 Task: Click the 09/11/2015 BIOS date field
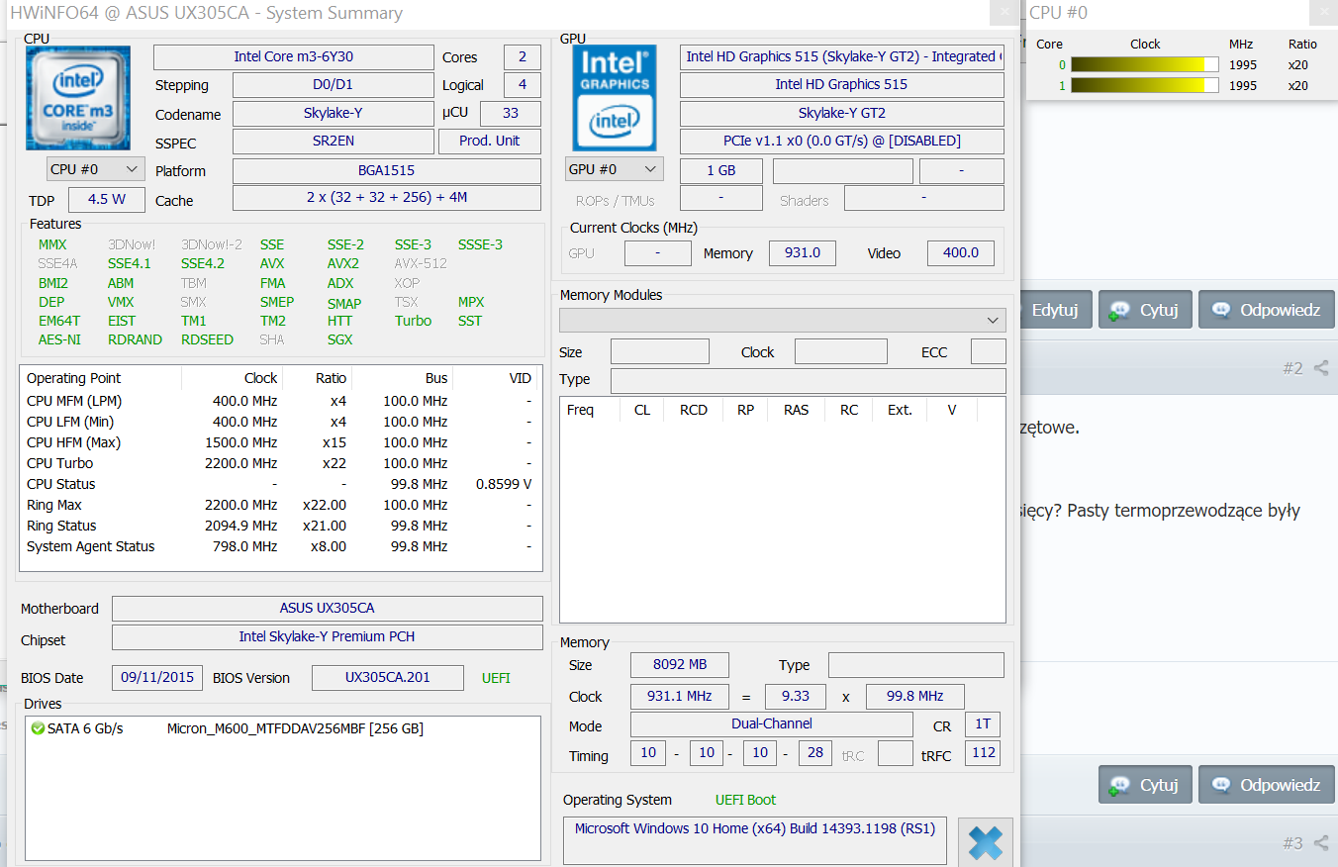coord(157,677)
